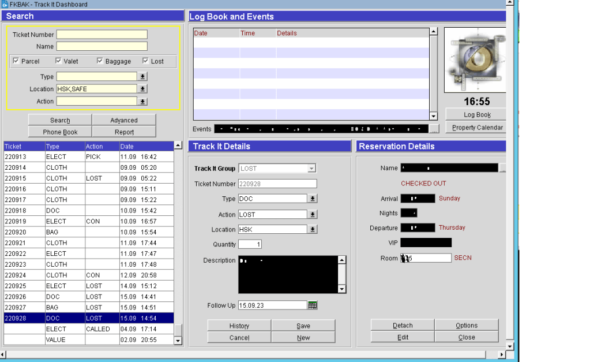Sort tickets by Date column header

tap(145, 147)
